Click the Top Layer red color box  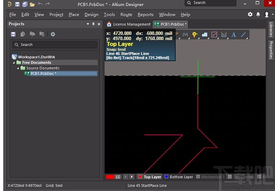(140, 177)
